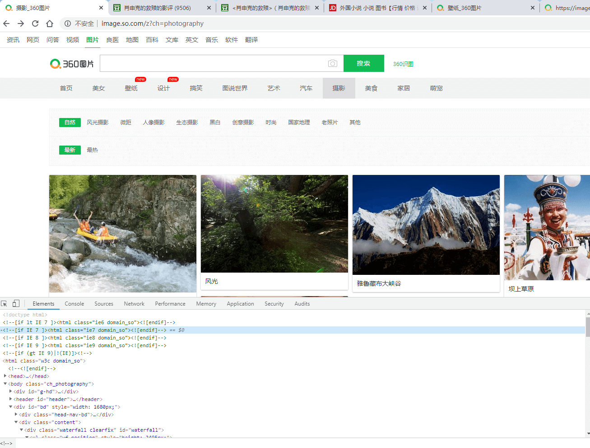Image resolution: width=590 pixels, height=448 pixels.
Task: Click the 资讯 link in top bar
Action: [x=13, y=40]
